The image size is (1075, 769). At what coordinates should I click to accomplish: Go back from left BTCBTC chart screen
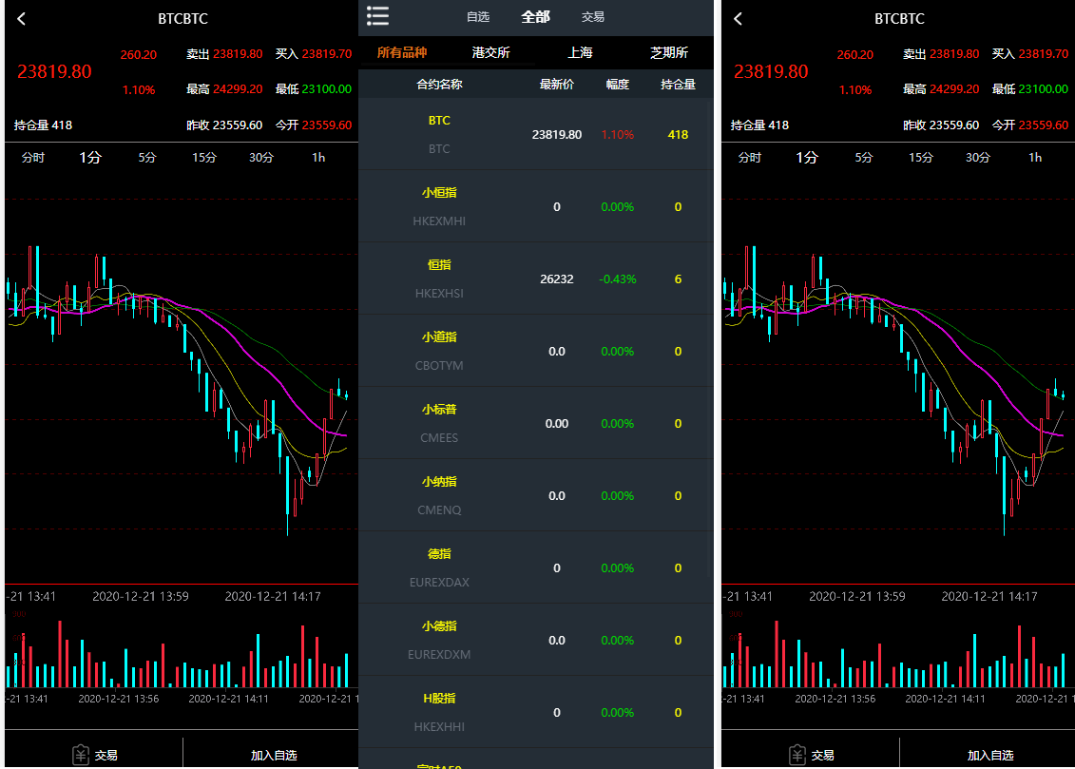pos(21,19)
